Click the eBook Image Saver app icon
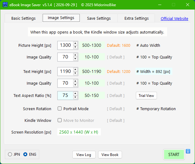 [x=5, y=5]
